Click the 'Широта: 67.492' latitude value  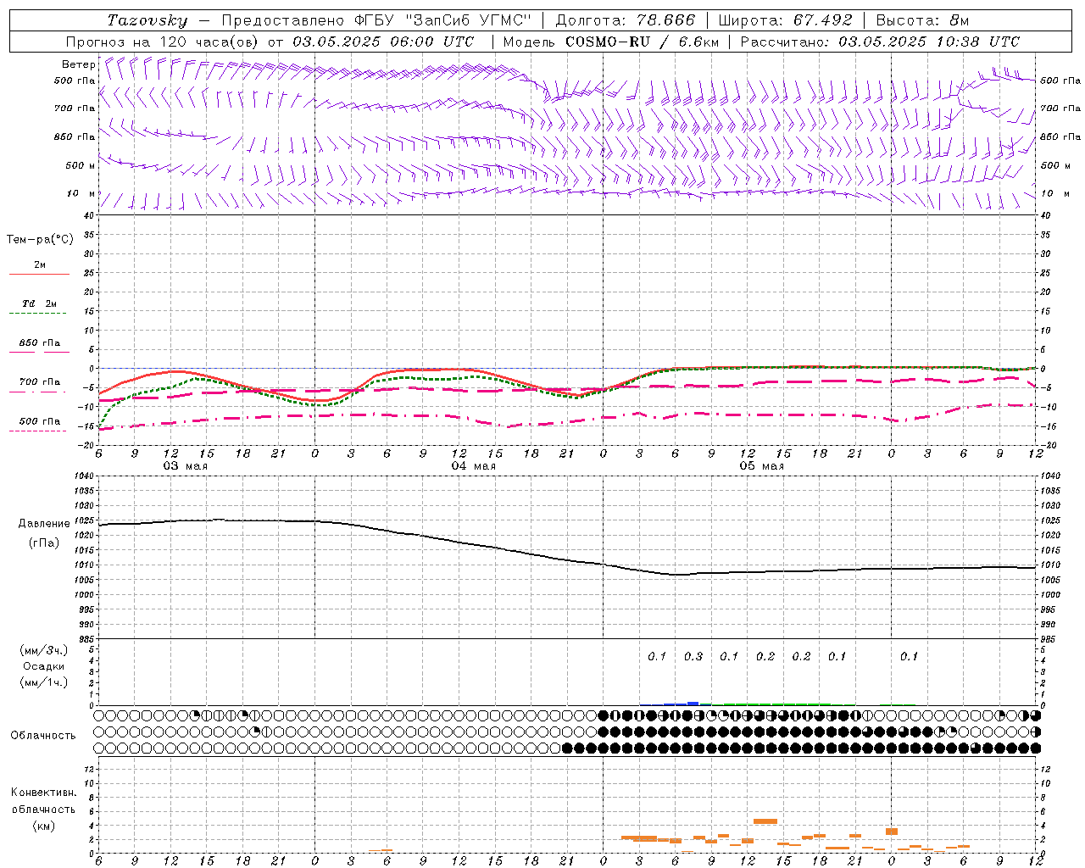click(x=786, y=20)
